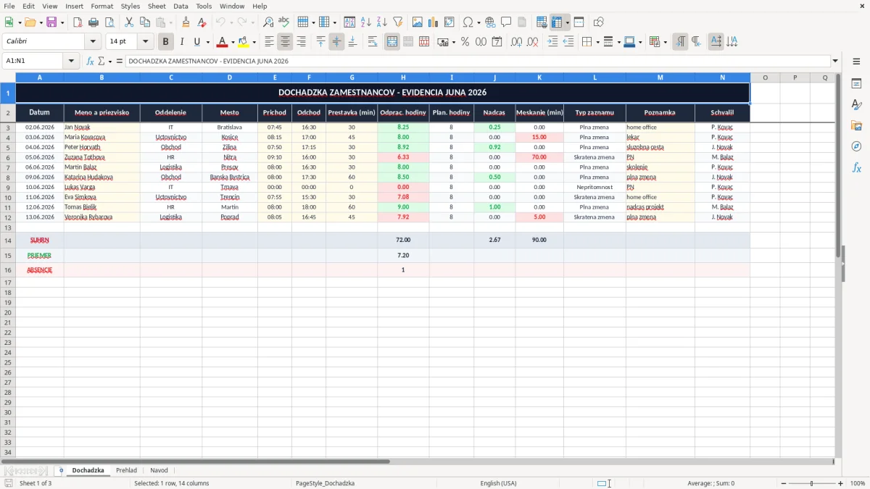Open sidebar Navigator compass icon
Screen dimensions: 870x489
click(856, 146)
